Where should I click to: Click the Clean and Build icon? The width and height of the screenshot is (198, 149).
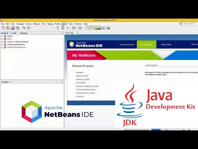click(63, 28)
